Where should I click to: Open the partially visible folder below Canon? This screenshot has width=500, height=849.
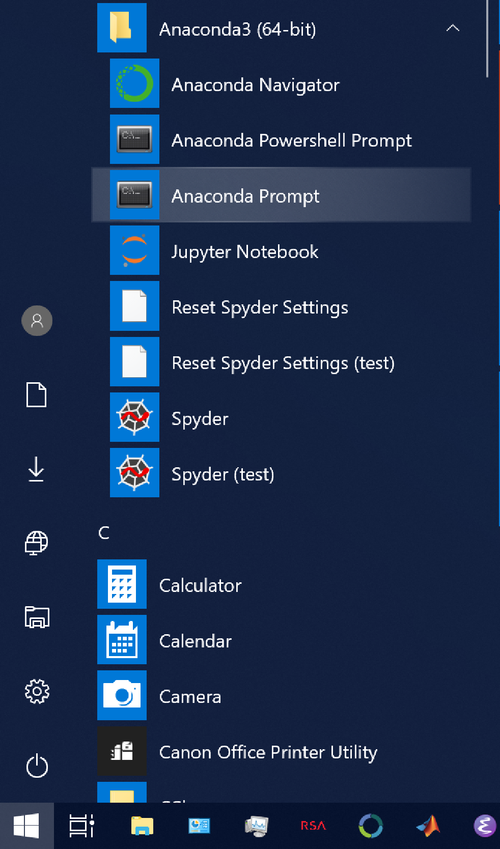[x=281, y=792]
